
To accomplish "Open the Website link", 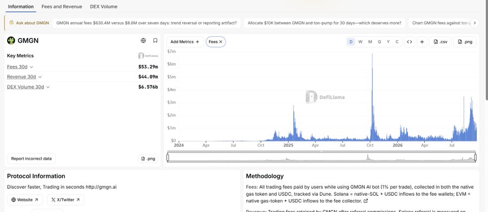I will pos(24,200).
